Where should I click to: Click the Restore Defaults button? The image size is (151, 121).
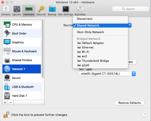click(130, 103)
